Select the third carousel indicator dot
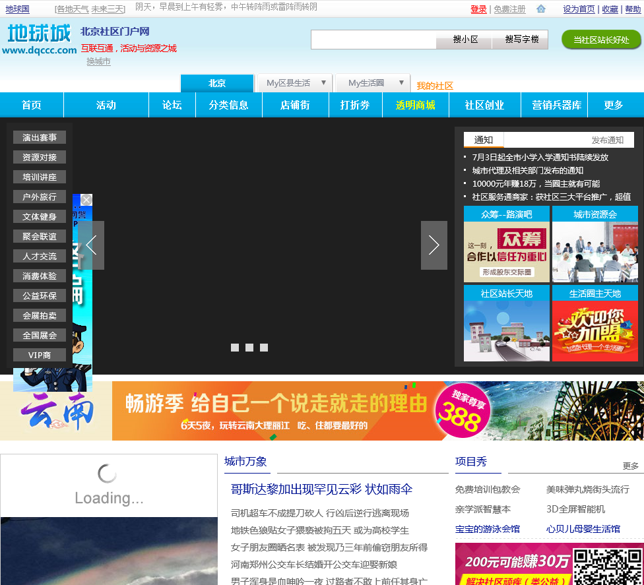 [264, 348]
